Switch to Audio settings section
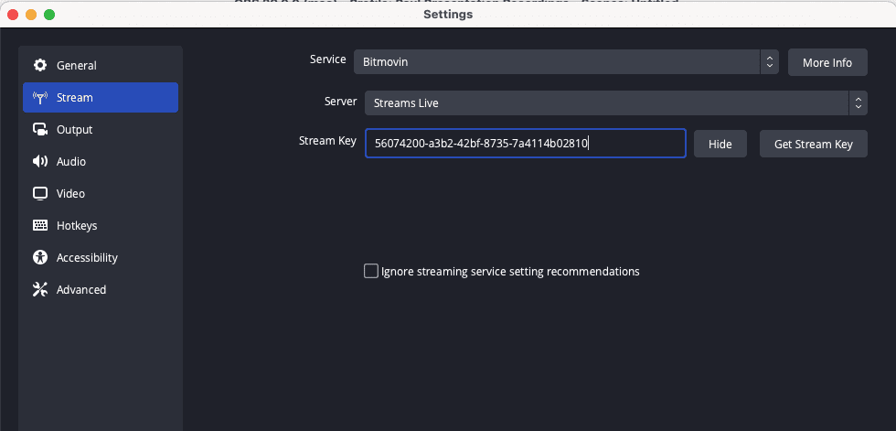Viewport: 896px width, 431px height. click(101, 162)
